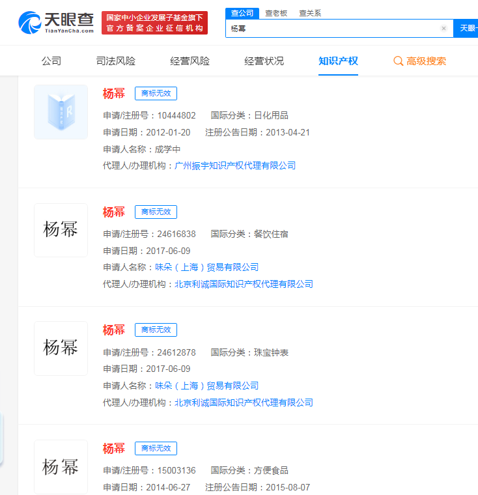Open 杨幂 thumbnail for trademark 24616838
Screen dimensions: 478x495
61,230
